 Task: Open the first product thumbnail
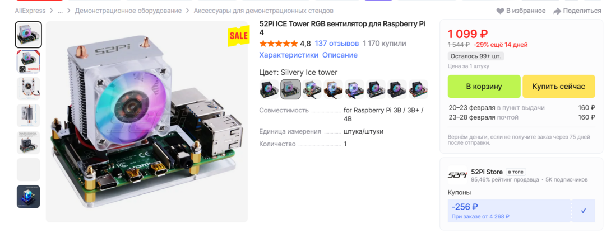click(29, 35)
